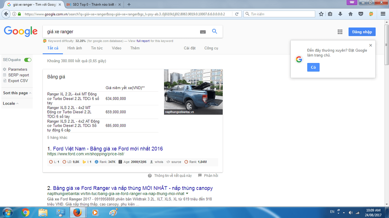Click the green padlock security icon
Viewport: 389px width, 218px height.
19,14
